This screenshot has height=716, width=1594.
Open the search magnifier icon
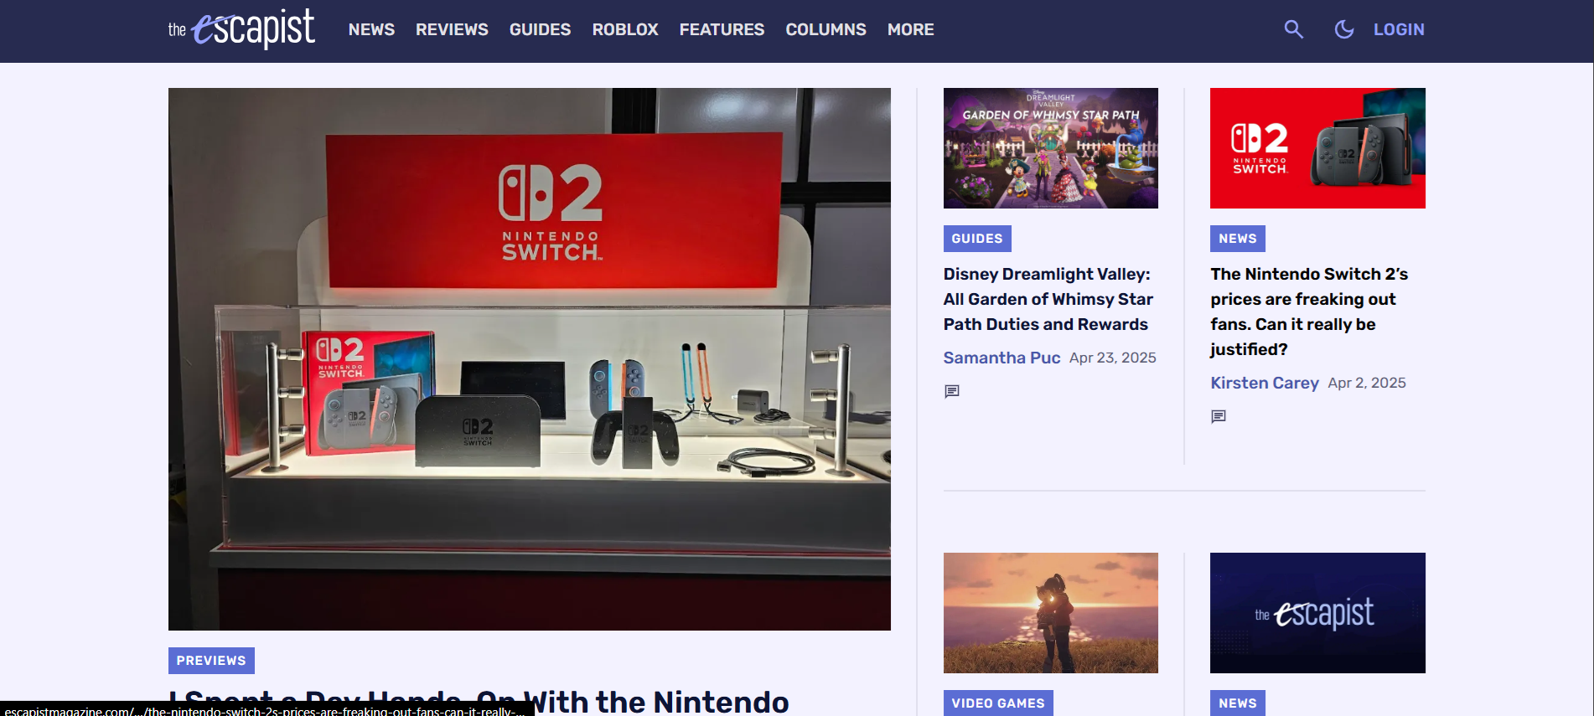(x=1293, y=29)
